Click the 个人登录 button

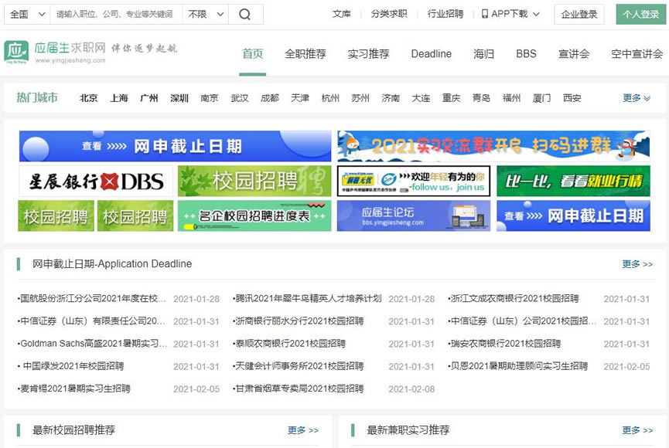pyautogui.click(x=641, y=15)
